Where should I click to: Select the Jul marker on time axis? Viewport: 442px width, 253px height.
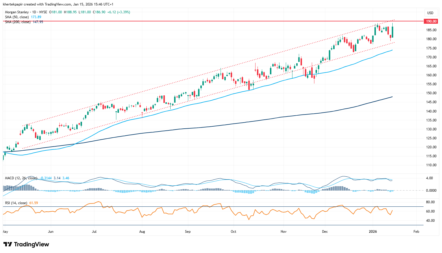(x=94, y=232)
